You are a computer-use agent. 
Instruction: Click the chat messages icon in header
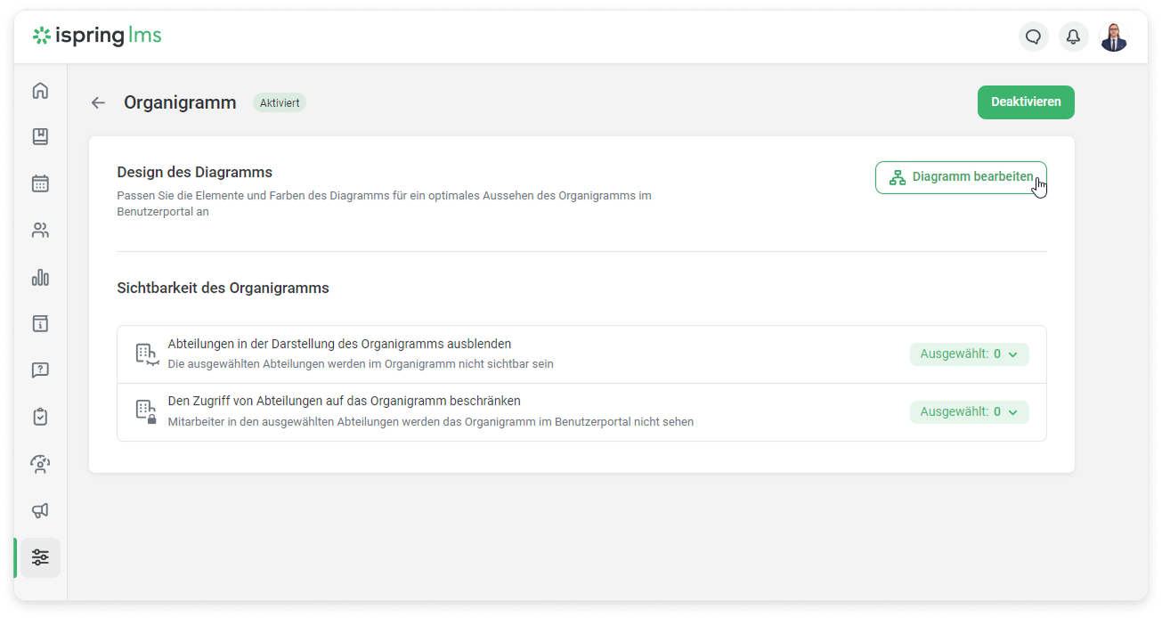[x=1033, y=37]
